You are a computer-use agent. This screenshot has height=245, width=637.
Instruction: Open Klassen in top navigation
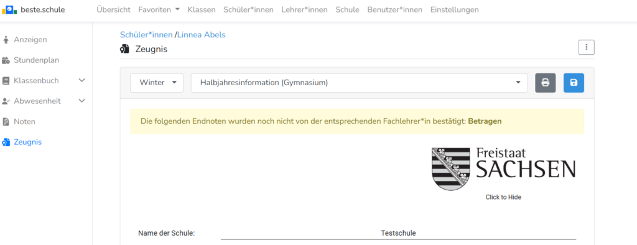(202, 10)
